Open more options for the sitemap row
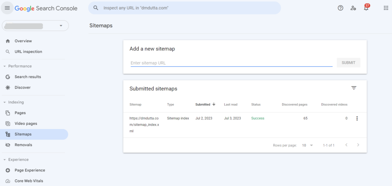The image size is (392, 186). coord(357,118)
